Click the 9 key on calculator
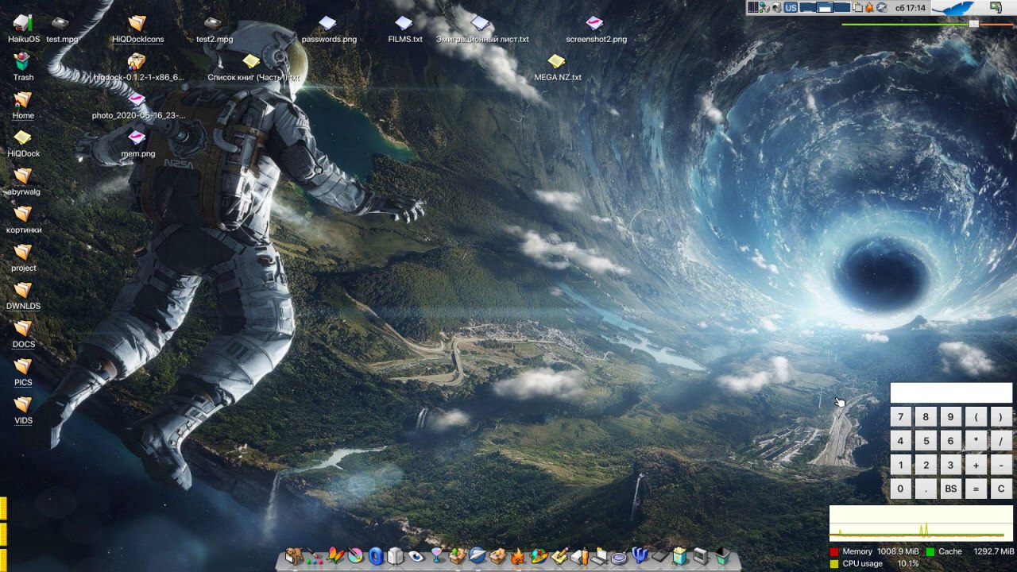Screen dimensions: 1017x572 (950, 416)
